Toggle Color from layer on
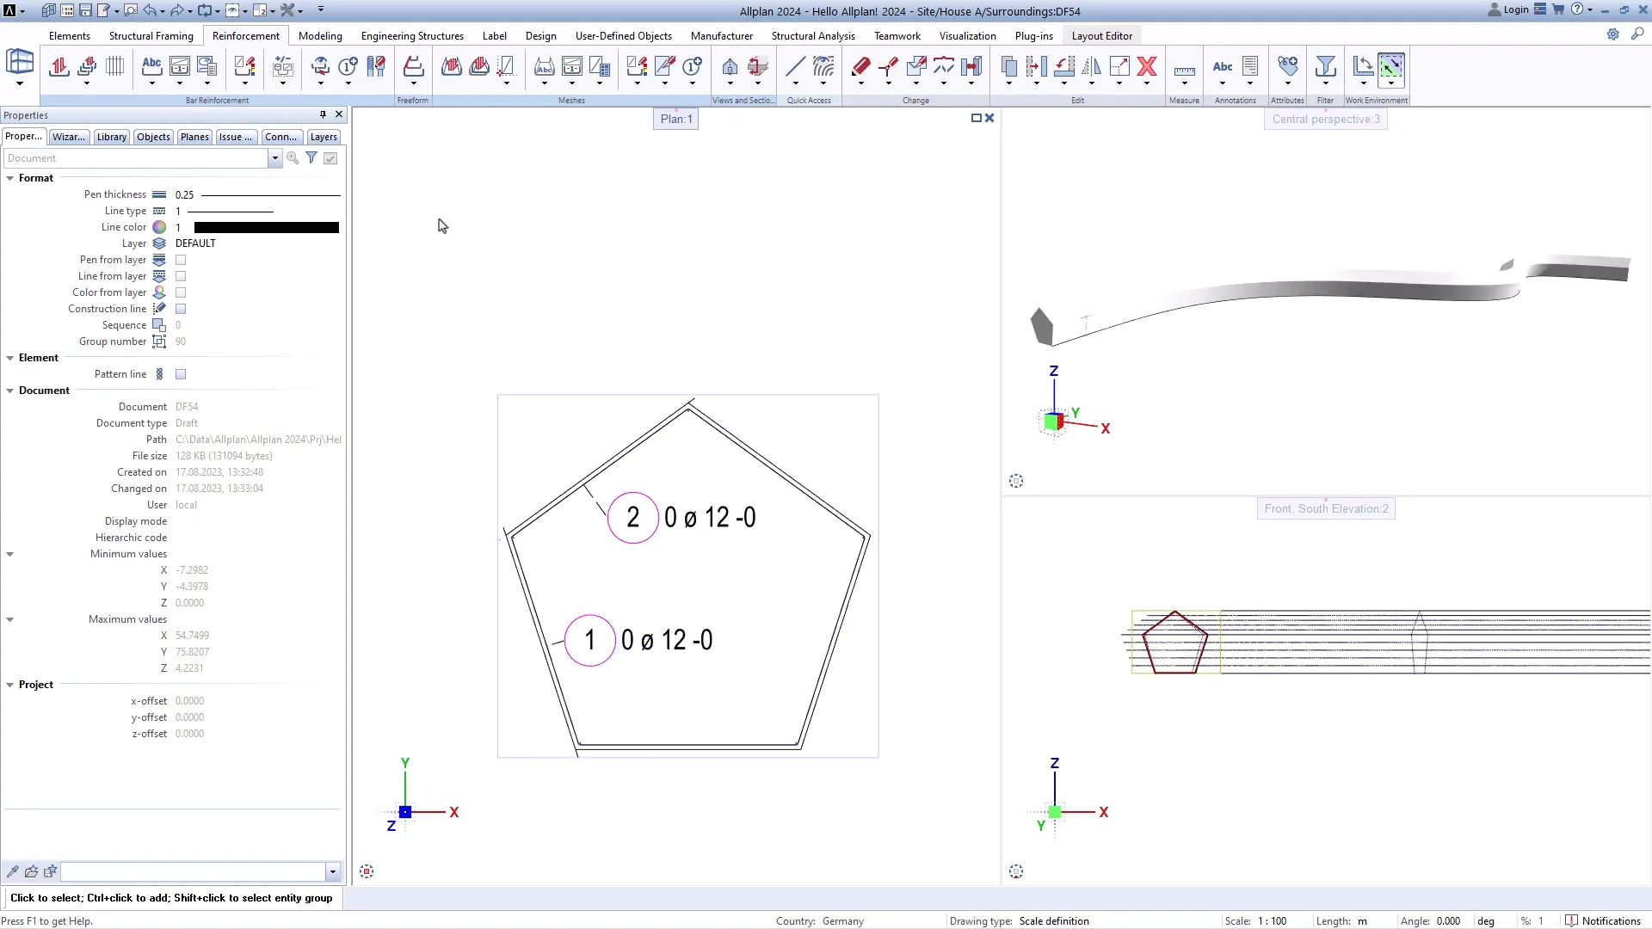The image size is (1652, 929). click(x=181, y=292)
